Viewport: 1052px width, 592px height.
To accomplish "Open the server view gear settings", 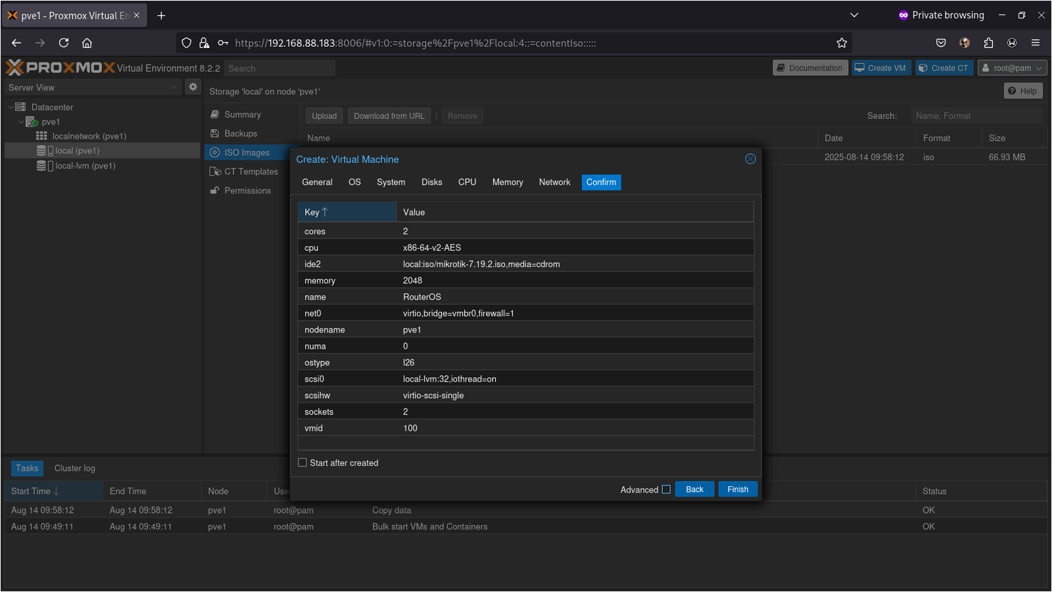I will [x=193, y=87].
